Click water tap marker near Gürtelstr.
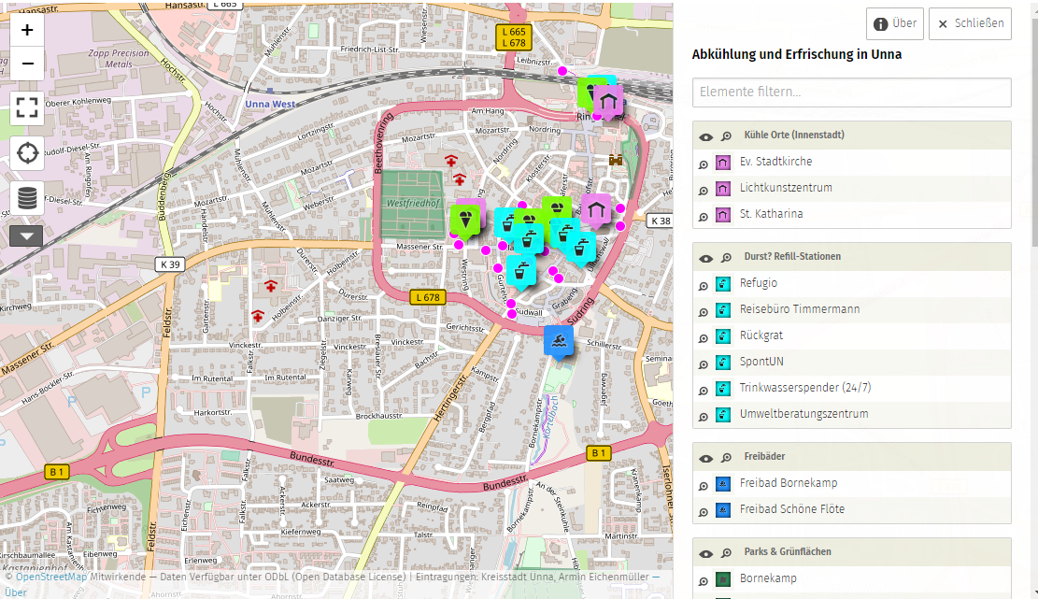Image resolution: width=1038 pixels, height=599 pixels. (521, 272)
